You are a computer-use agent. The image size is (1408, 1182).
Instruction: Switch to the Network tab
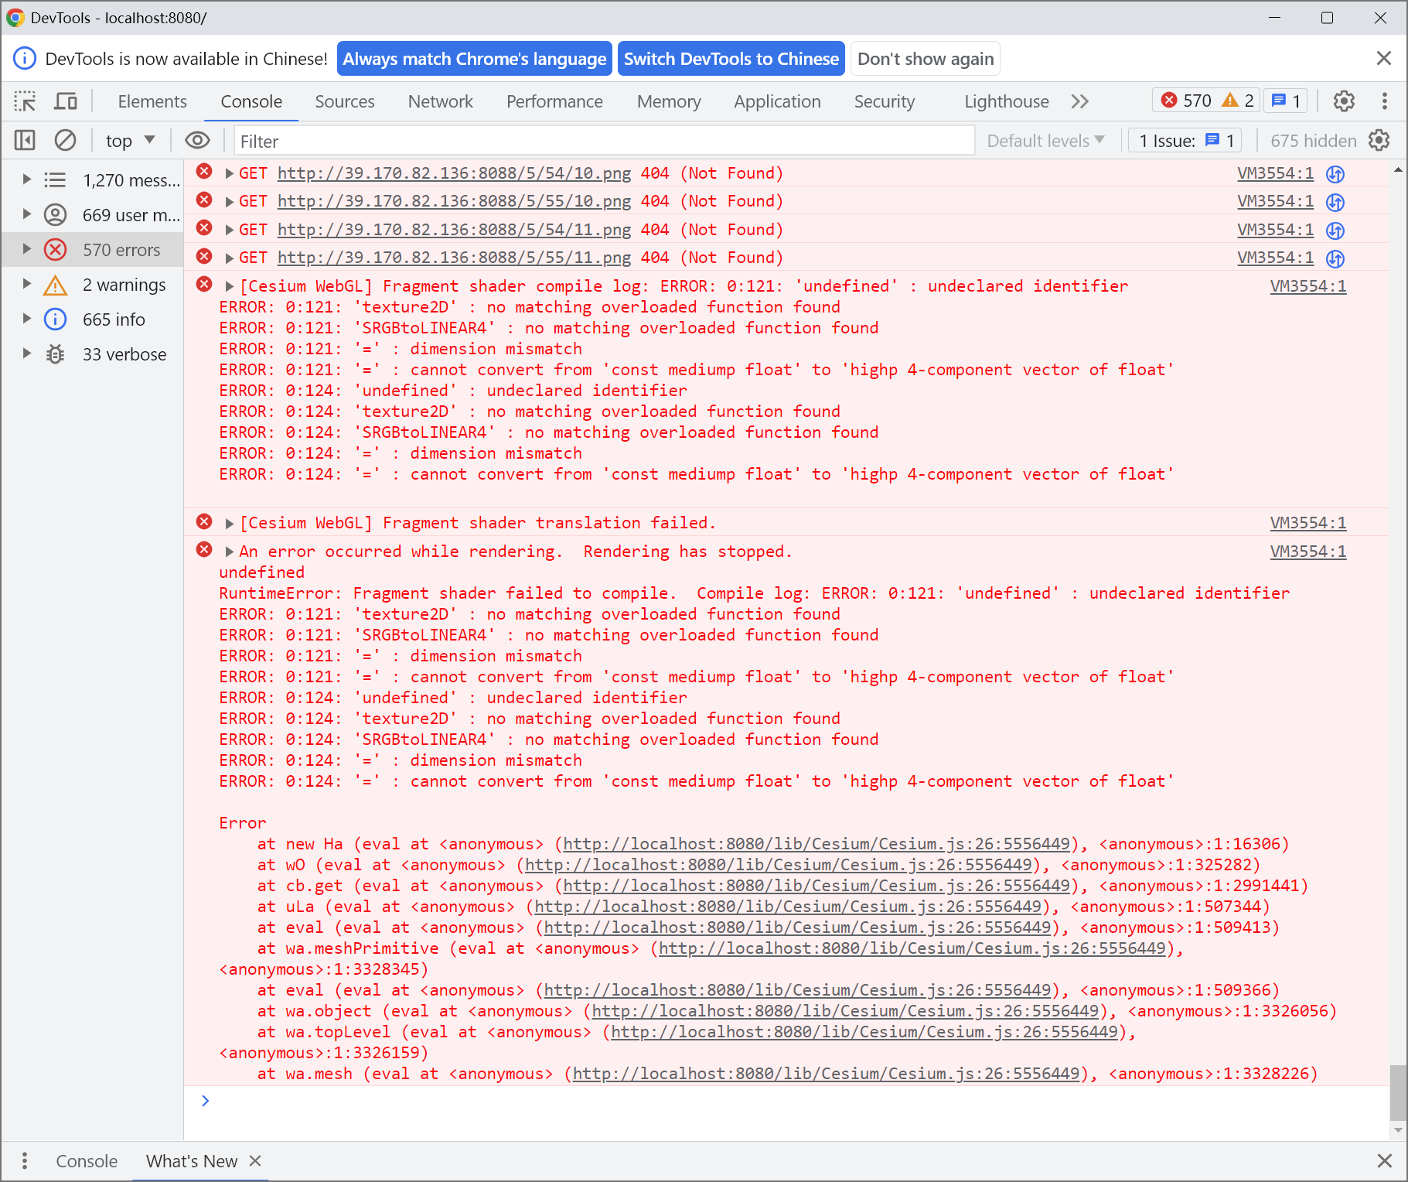441,101
